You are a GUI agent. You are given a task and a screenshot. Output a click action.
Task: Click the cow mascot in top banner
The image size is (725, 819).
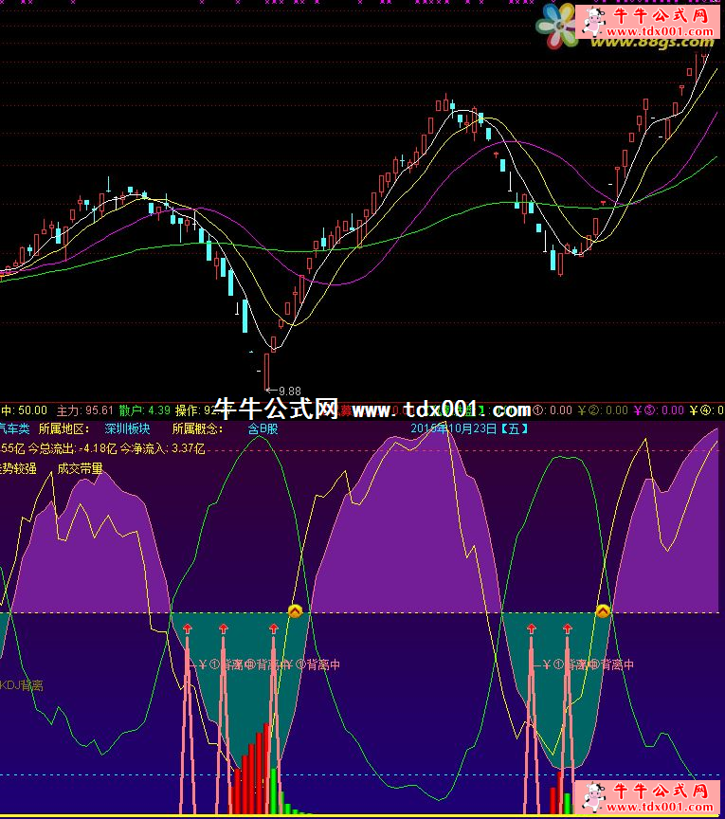595,19
